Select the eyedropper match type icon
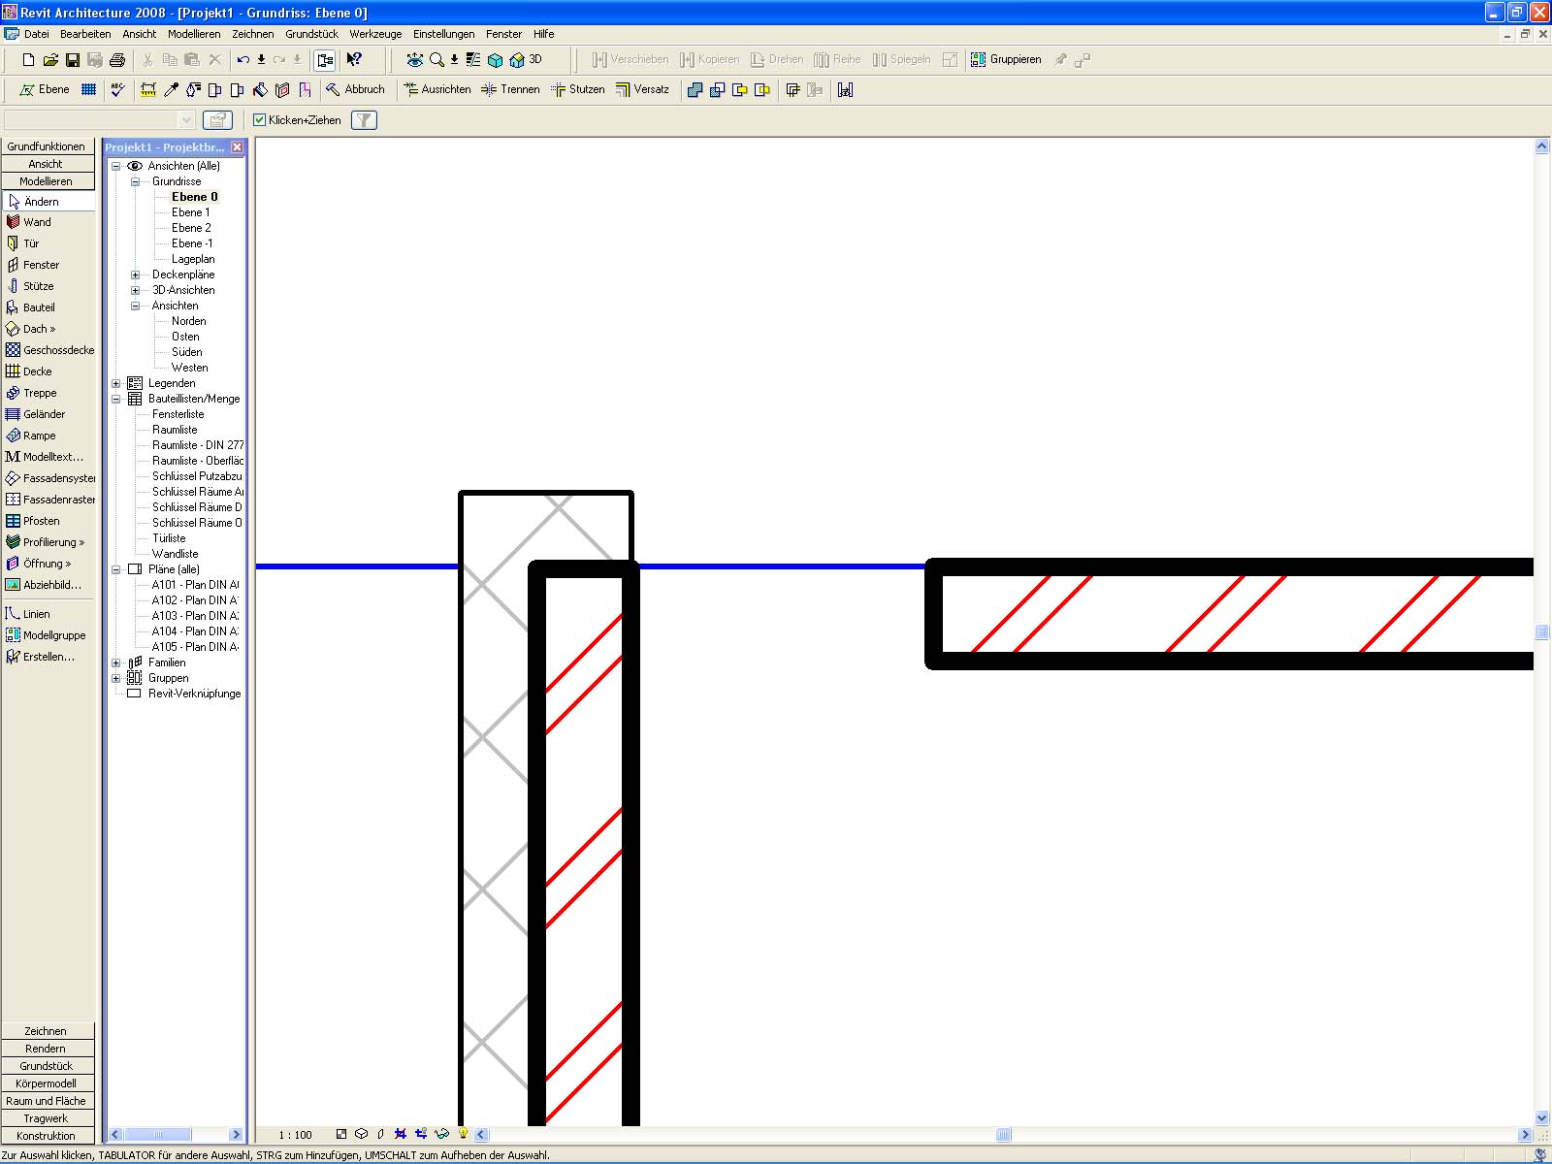This screenshot has height=1164, width=1552. click(171, 89)
